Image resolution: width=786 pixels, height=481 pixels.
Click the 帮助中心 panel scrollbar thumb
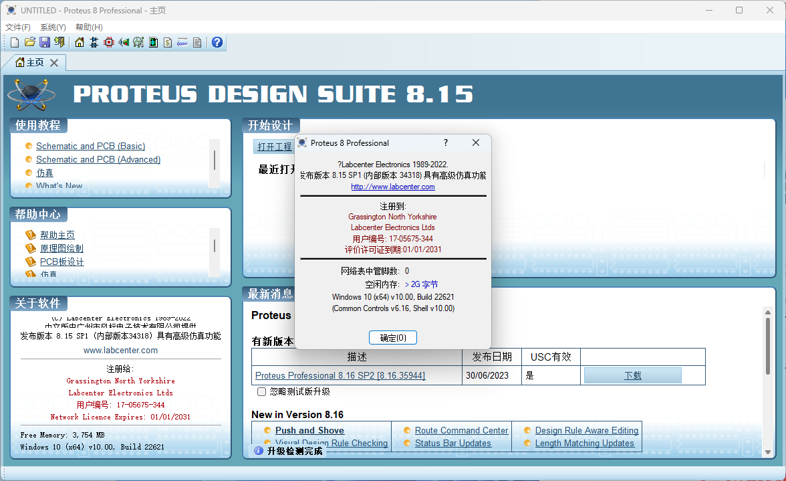[x=215, y=246]
